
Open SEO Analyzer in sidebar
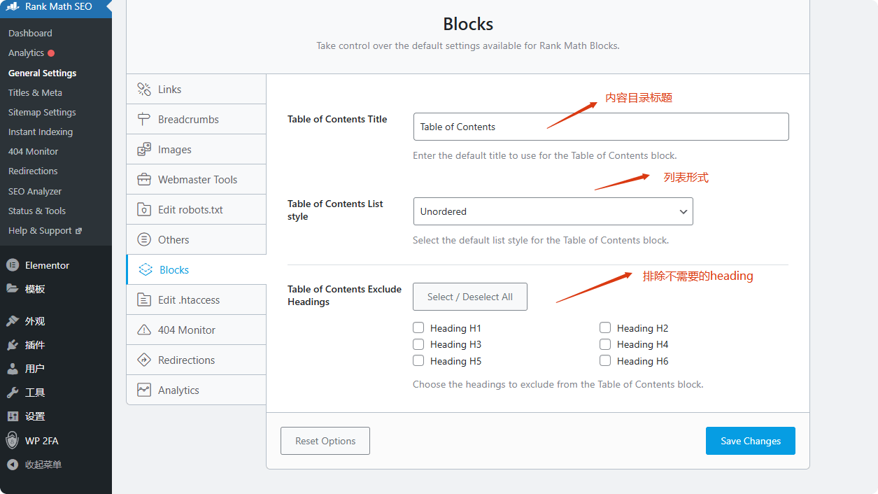point(35,191)
